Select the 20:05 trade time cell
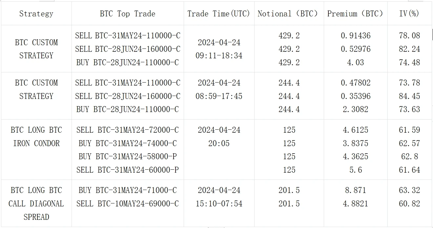Screen dimensions: 433x228 point(219,143)
